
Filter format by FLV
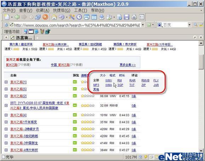tap(156, 80)
